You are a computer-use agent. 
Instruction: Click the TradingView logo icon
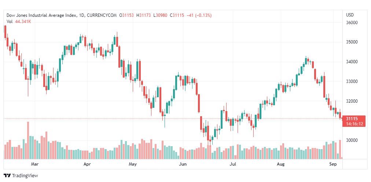[7, 176]
